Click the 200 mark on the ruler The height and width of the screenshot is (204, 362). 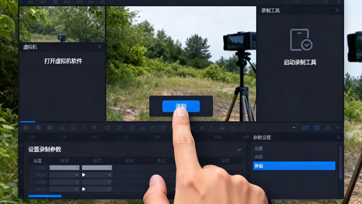246,137
